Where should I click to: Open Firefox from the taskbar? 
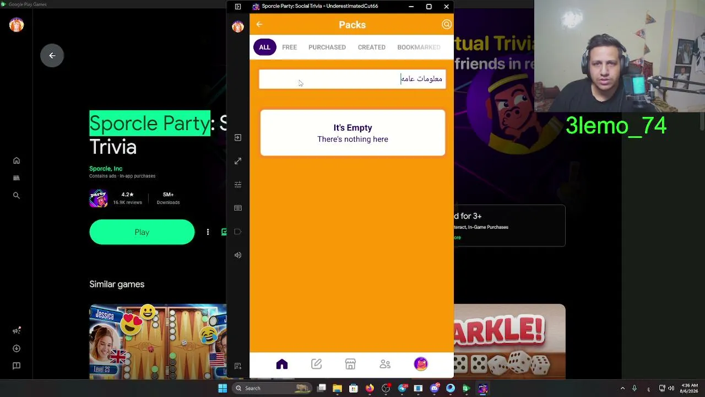[370, 388]
